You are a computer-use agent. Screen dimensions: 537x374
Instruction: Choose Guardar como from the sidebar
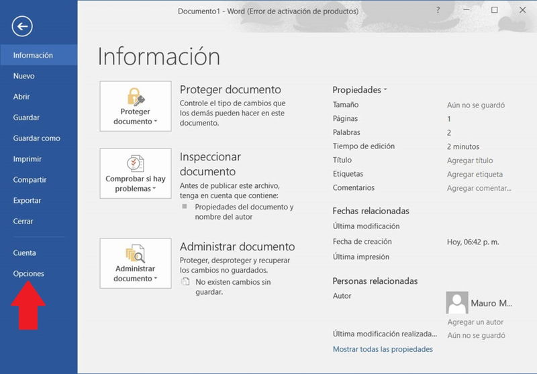36,138
